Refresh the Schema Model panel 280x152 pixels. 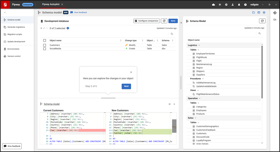pos(262,21)
